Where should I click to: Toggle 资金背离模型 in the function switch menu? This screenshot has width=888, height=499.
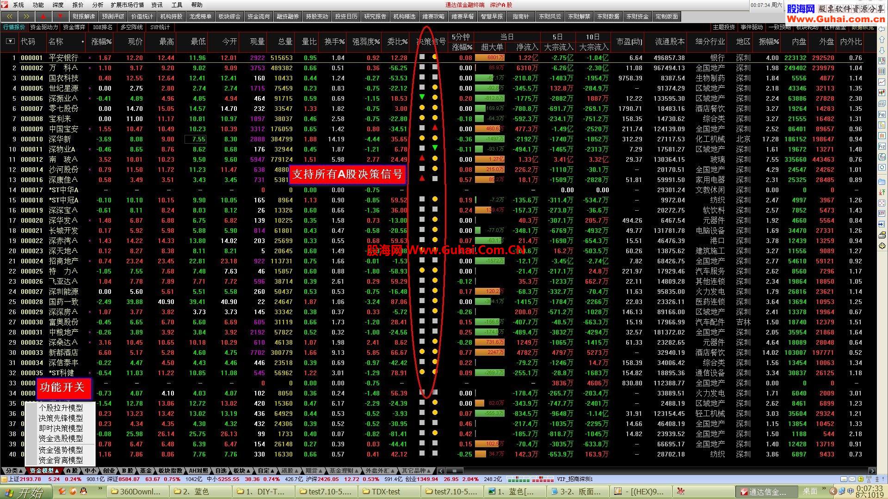click(61, 460)
